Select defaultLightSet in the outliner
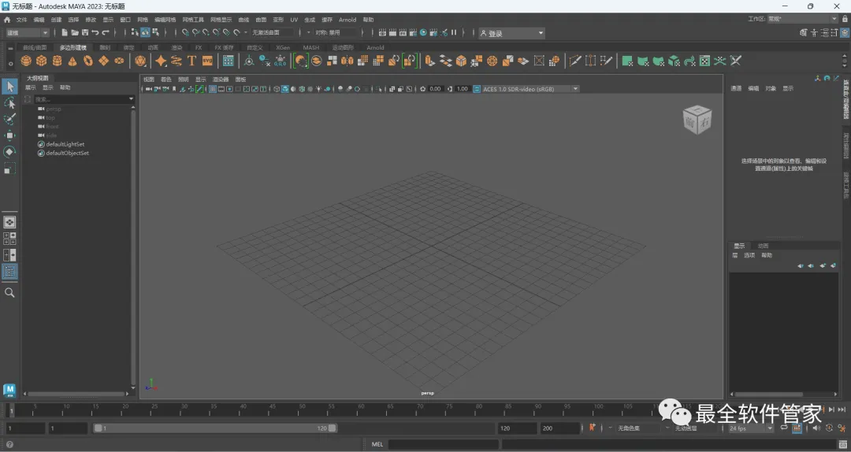Screen dimensions: 851x452 point(65,144)
